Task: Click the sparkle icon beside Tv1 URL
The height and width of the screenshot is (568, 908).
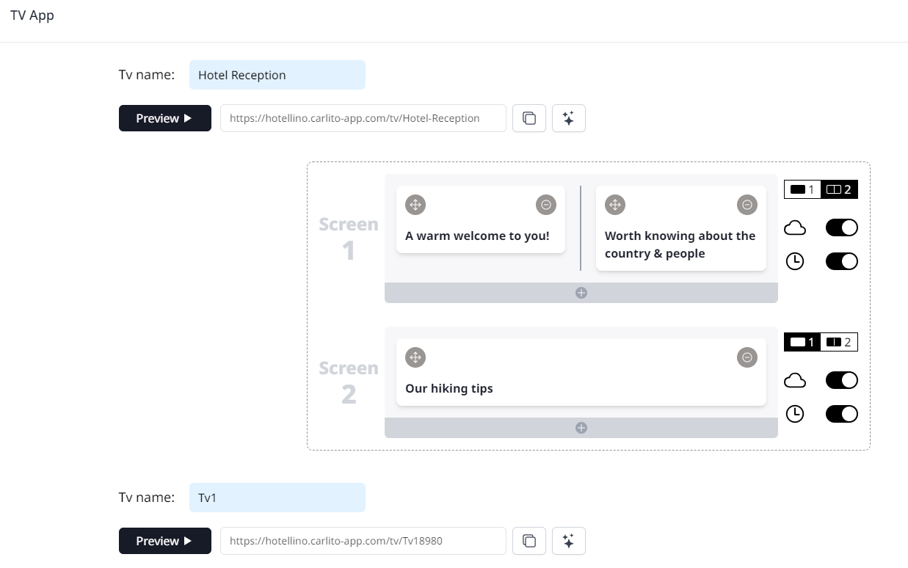Action: click(568, 541)
